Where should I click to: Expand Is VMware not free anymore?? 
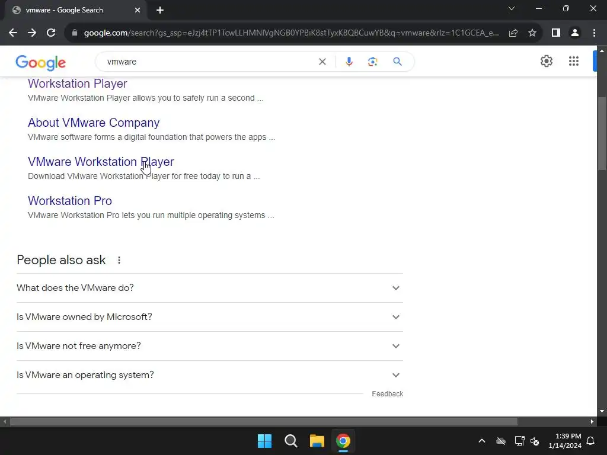(x=210, y=346)
